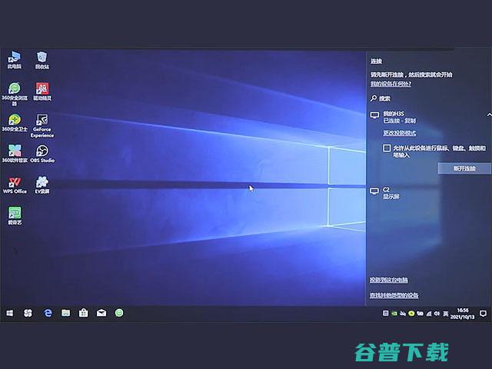Collapse the 我的H3S device entry chevron
This screenshot has width=492, height=369.
click(488, 115)
